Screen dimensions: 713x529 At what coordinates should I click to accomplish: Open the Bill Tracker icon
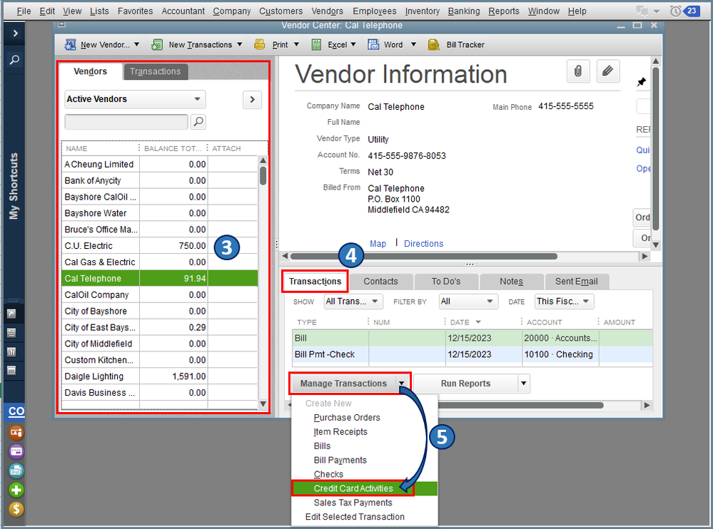click(434, 44)
